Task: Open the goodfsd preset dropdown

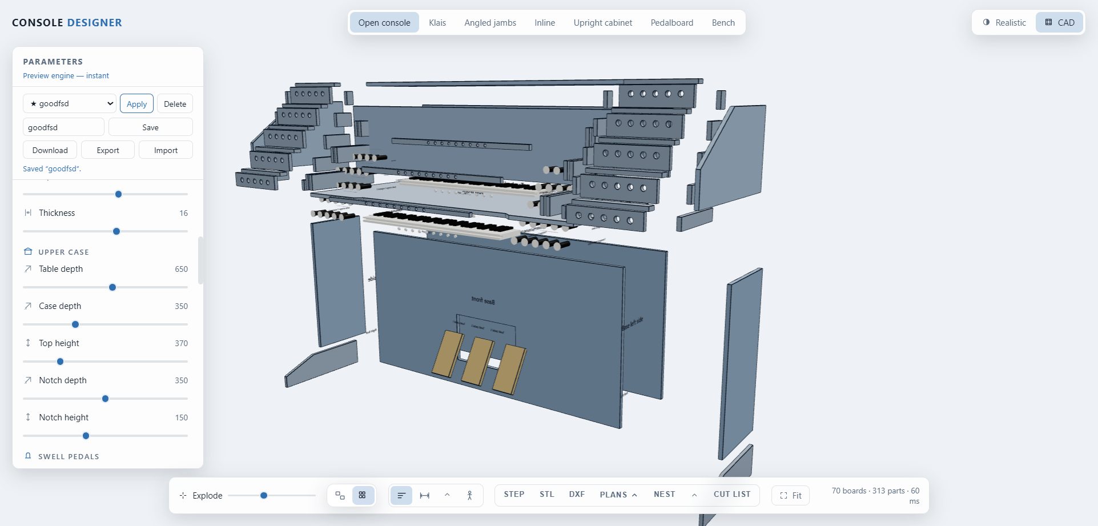Action: [x=70, y=103]
